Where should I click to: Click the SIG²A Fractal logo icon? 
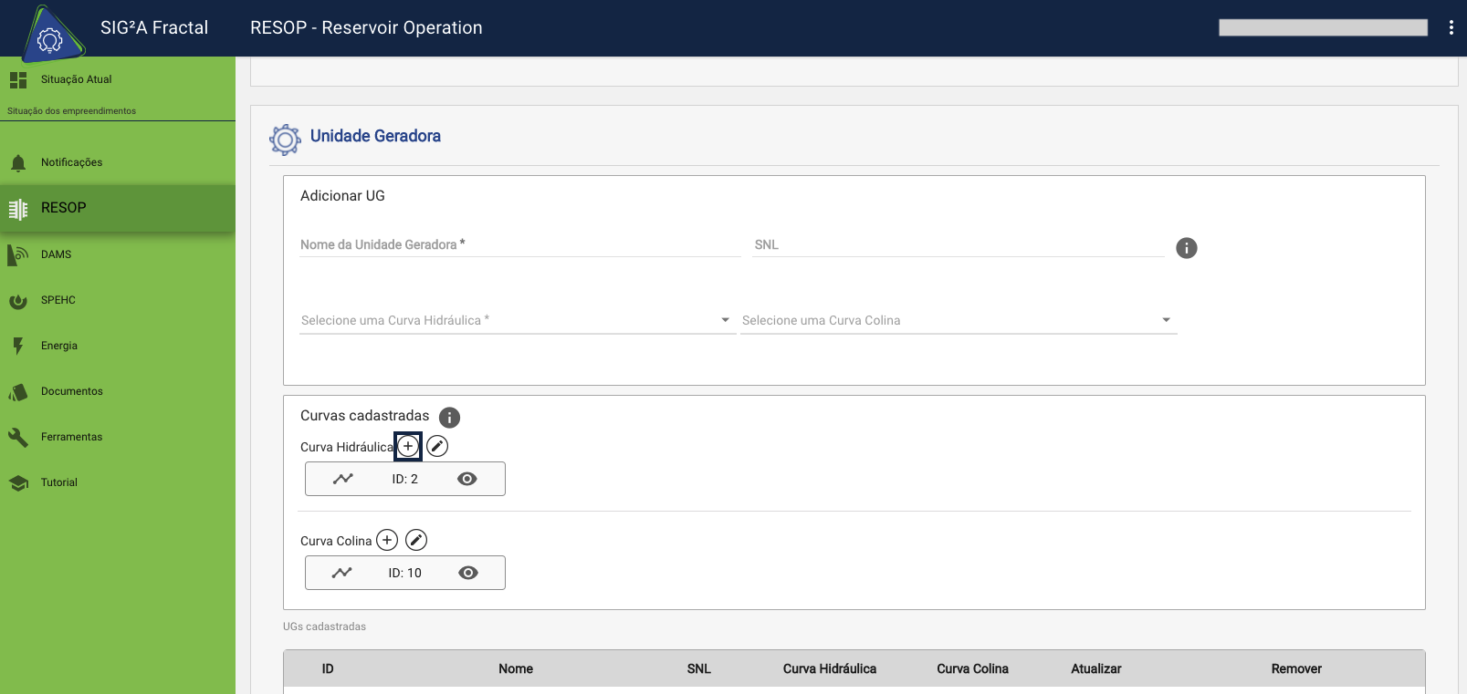click(50, 35)
